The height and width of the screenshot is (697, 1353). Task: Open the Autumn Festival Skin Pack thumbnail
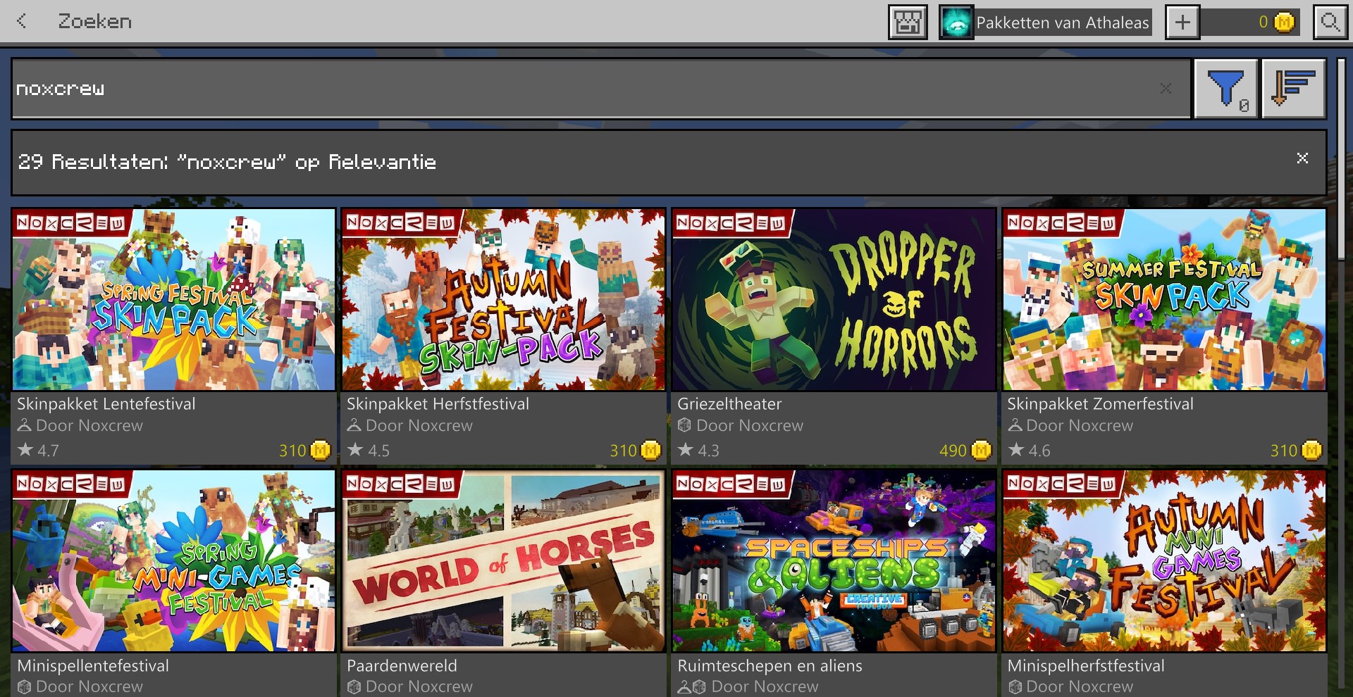pos(503,300)
